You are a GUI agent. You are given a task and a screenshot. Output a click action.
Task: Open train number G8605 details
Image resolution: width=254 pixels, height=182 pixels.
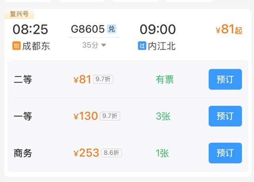(x=88, y=29)
